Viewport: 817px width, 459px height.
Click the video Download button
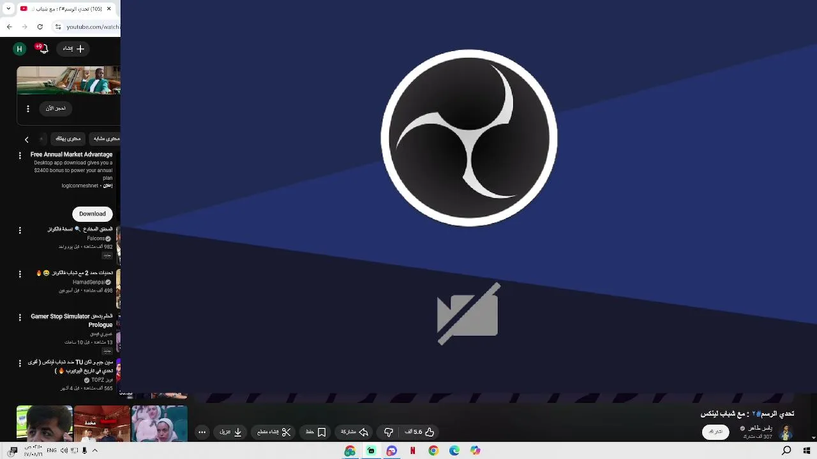[x=230, y=432]
